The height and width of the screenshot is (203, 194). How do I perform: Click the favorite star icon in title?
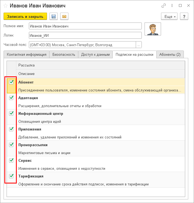(x=5, y=5)
